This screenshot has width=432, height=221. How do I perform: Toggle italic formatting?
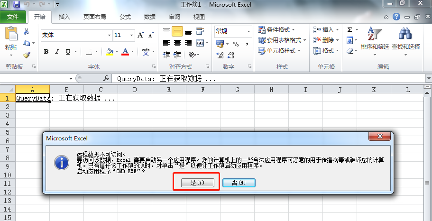point(57,52)
